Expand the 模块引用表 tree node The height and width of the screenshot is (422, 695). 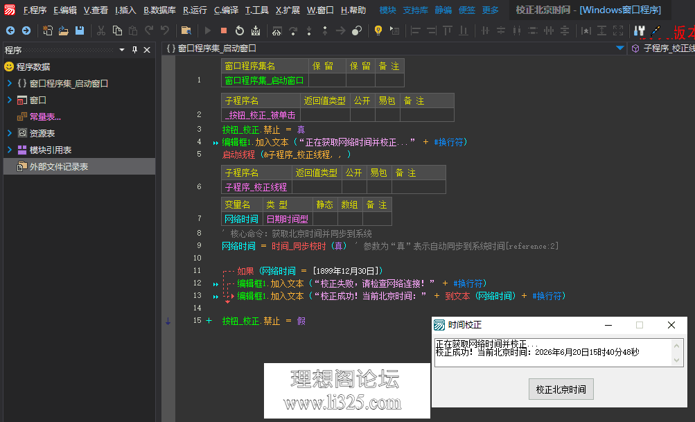pos(9,150)
